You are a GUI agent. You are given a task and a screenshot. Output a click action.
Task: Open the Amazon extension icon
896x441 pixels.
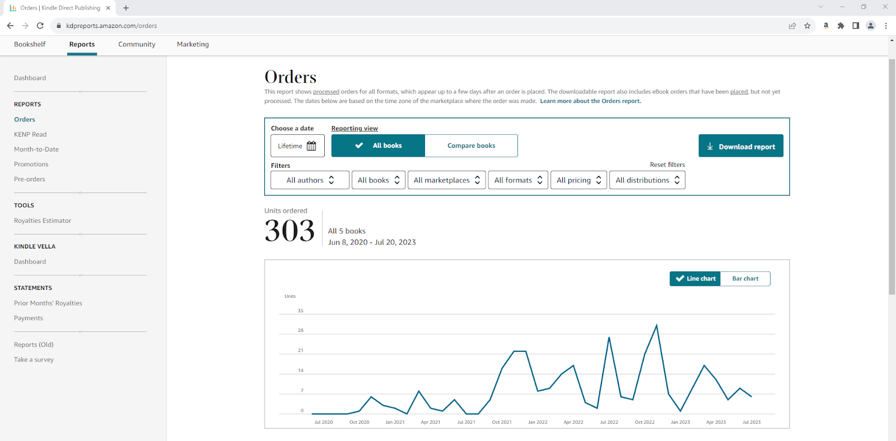pos(826,26)
